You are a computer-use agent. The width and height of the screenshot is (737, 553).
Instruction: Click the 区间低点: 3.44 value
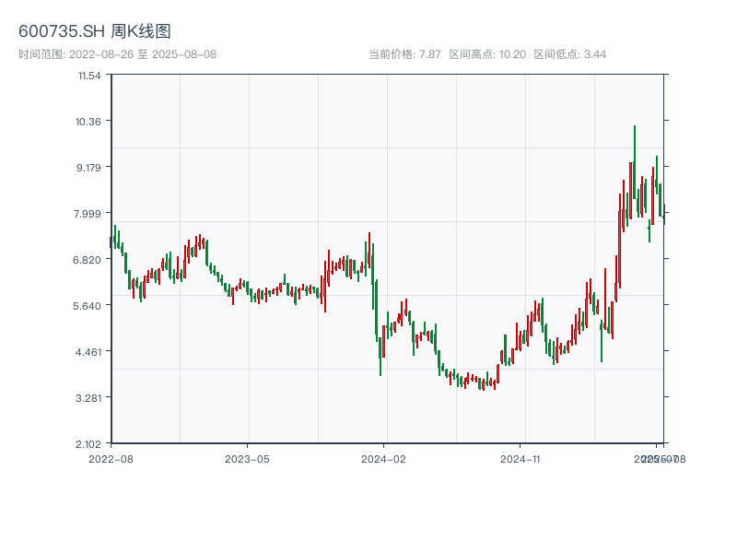569,54
